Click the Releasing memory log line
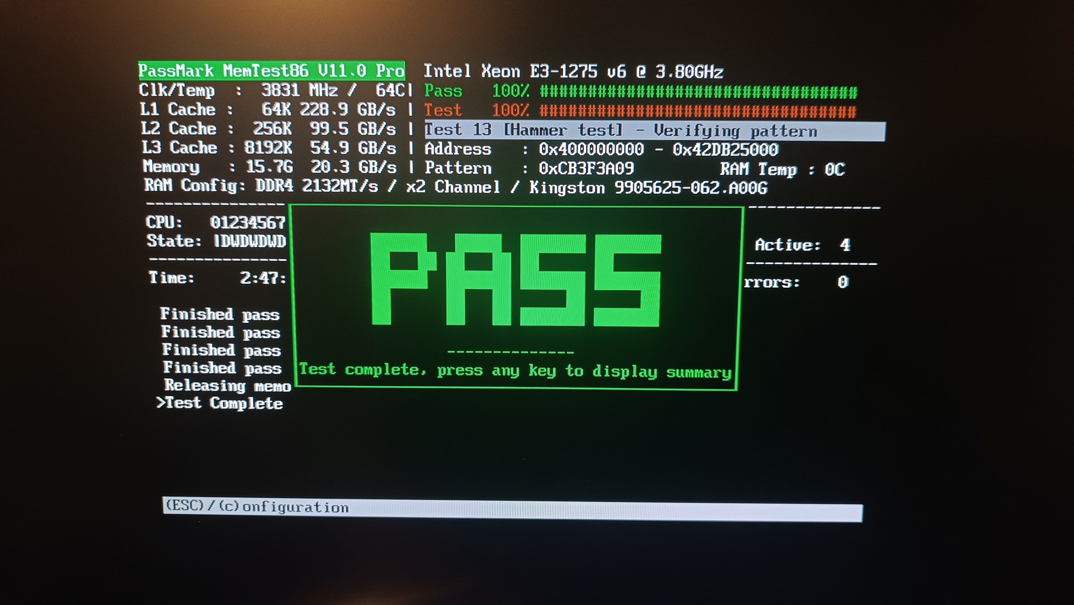The image size is (1074, 605). click(227, 386)
